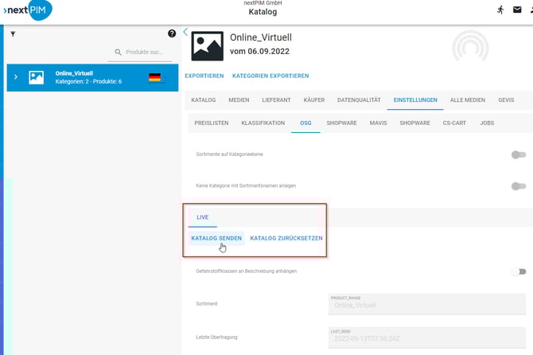Open the Preislisten sub-tab
This screenshot has height=355, width=533.
coord(211,123)
